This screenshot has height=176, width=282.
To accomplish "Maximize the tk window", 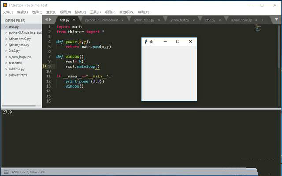I will [178, 41].
